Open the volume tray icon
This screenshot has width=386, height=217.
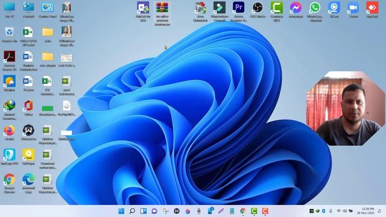[344, 211]
